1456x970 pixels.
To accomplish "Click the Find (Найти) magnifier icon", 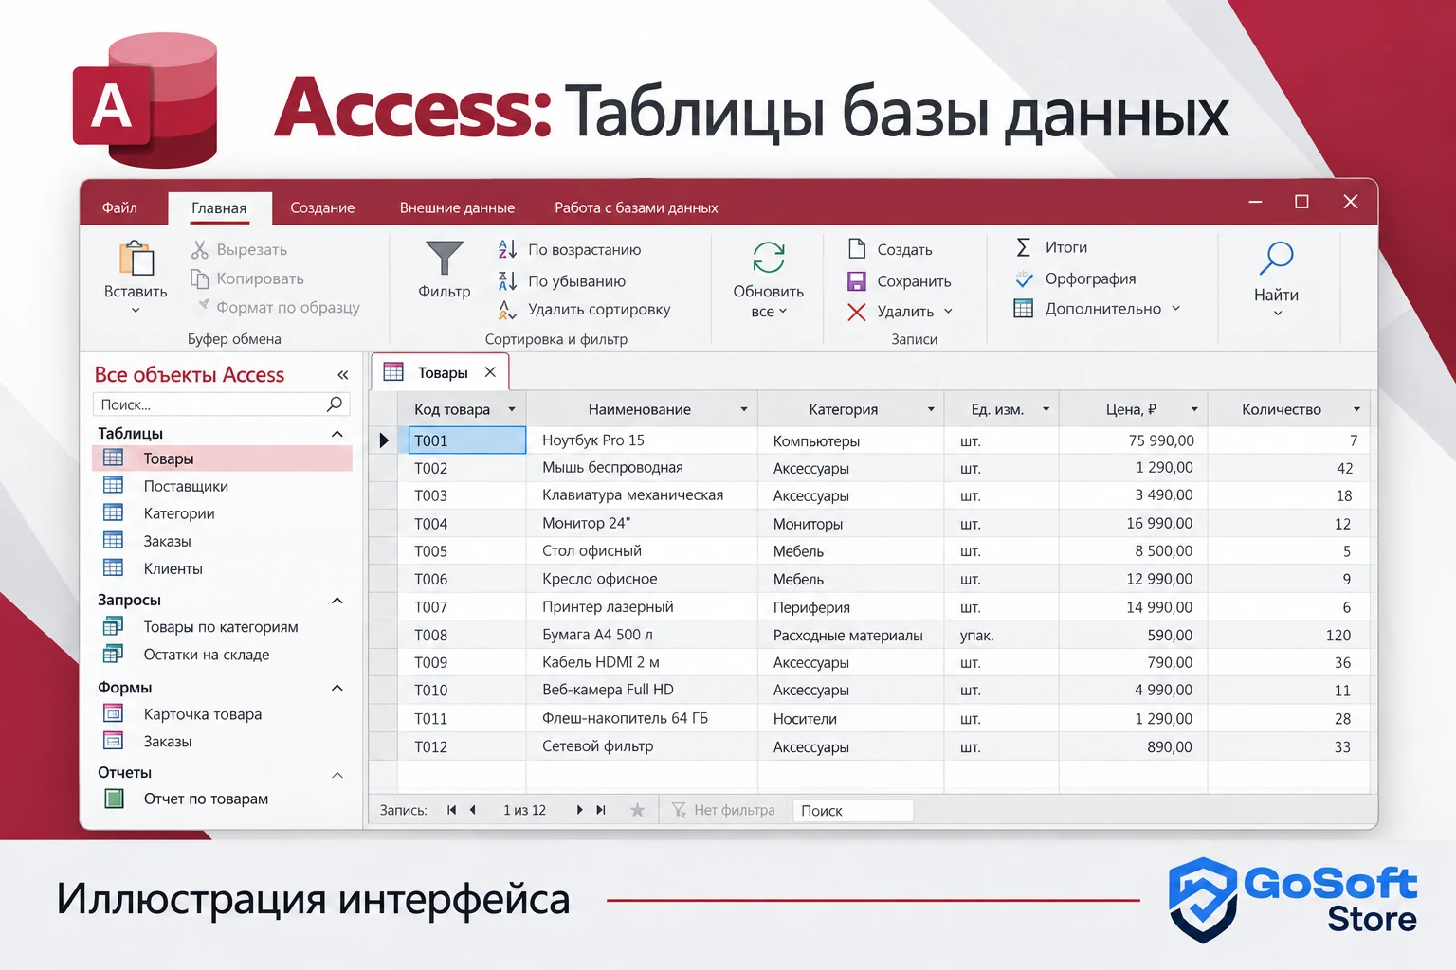I will point(1276,258).
